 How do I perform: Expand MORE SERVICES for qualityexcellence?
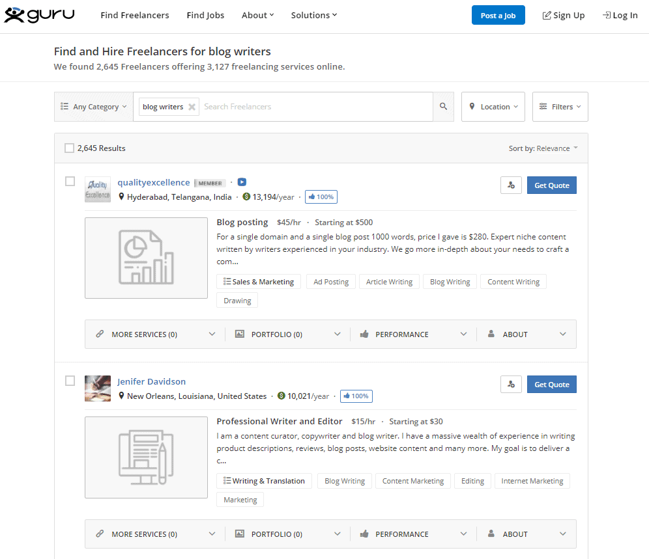(155, 334)
